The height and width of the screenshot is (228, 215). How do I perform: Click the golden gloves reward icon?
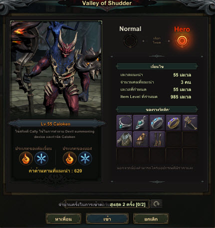[141, 139]
